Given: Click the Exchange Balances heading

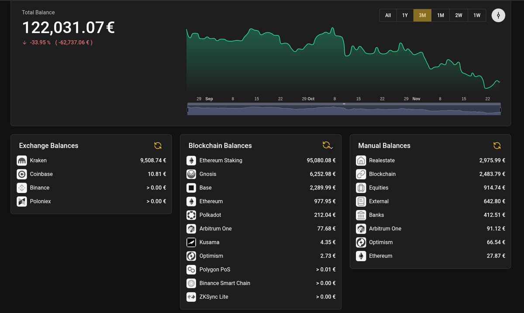Looking at the screenshot, I should pyautogui.click(x=48, y=146).
